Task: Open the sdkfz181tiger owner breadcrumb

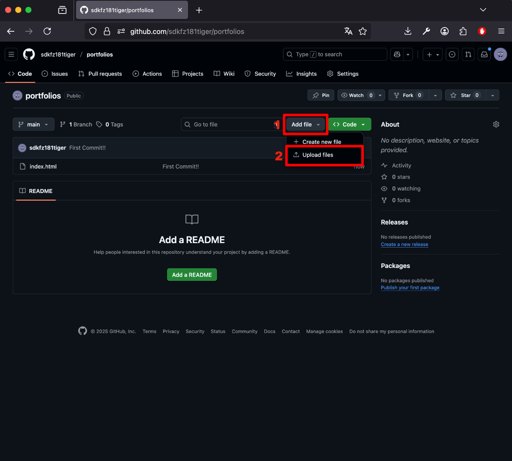Action: [x=58, y=54]
